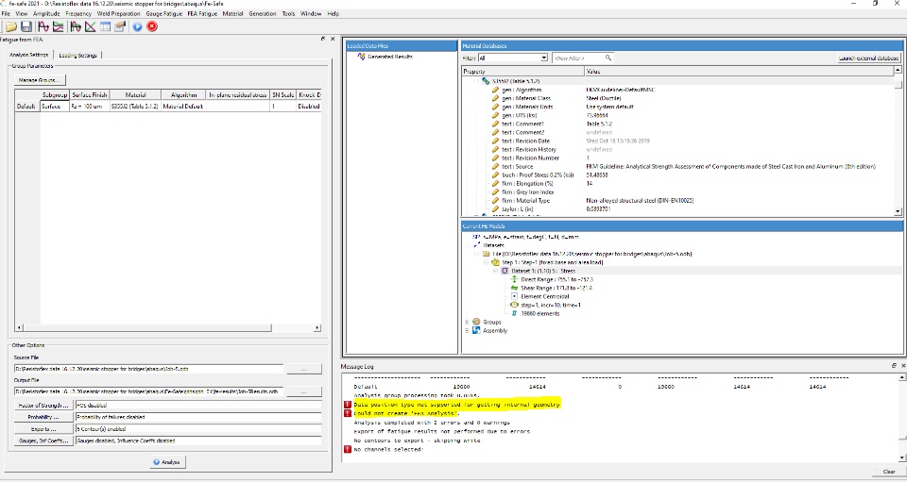
Task: Save using the floppy disk toolbar icon
Action: pyautogui.click(x=26, y=26)
